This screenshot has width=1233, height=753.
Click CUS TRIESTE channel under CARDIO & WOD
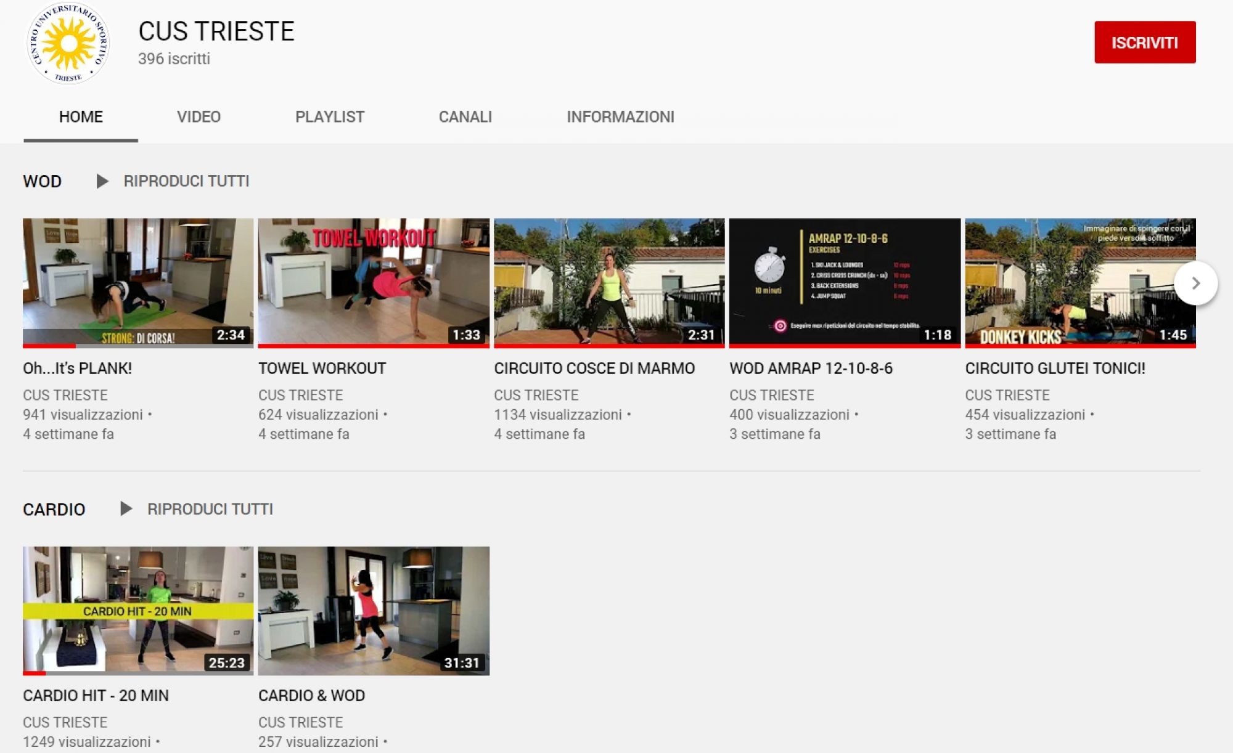tap(300, 722)
